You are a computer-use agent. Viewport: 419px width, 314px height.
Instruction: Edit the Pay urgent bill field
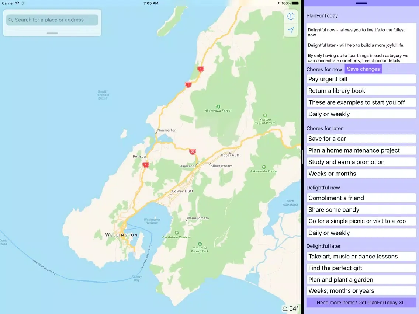point(361,79)
